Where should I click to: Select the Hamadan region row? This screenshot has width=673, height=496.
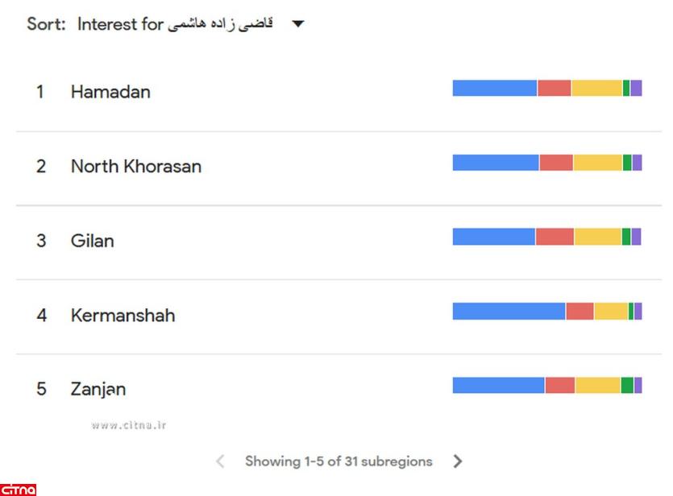(110, 92)
